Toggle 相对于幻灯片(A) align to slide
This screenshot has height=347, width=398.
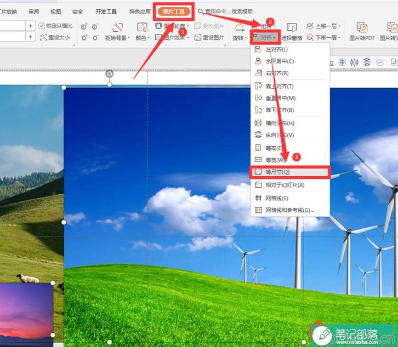tap(290, 185)
